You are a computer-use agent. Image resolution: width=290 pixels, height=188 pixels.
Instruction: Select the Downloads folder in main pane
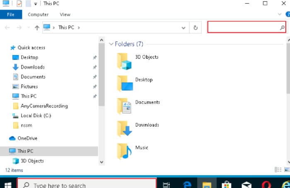click(138, 129)
